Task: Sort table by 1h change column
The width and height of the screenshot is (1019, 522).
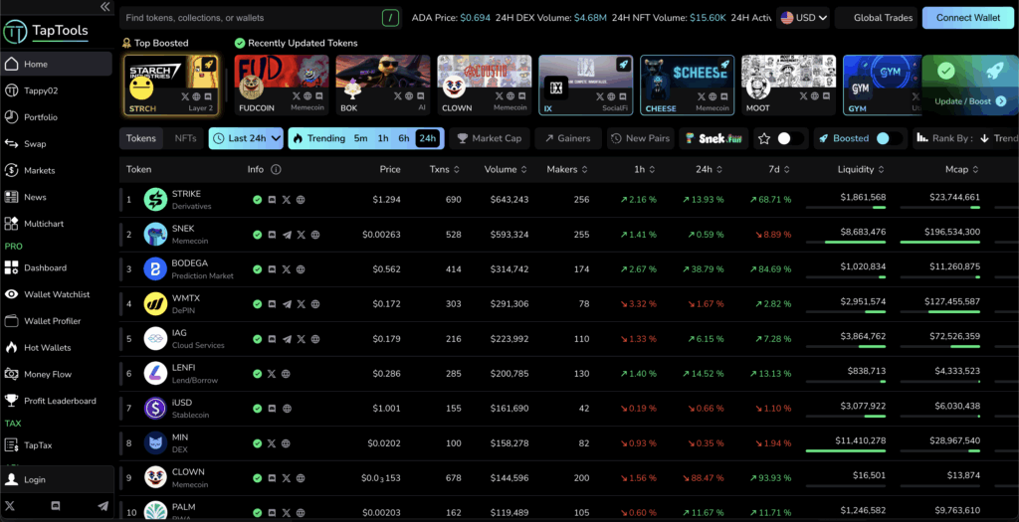Action: point(644,169)
